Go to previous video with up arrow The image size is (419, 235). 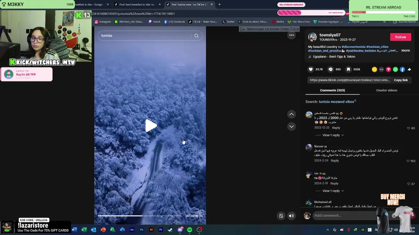291,114
